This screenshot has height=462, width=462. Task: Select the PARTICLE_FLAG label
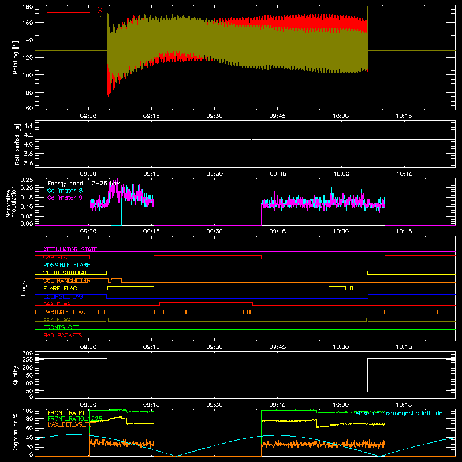click(x=65, y=312)
